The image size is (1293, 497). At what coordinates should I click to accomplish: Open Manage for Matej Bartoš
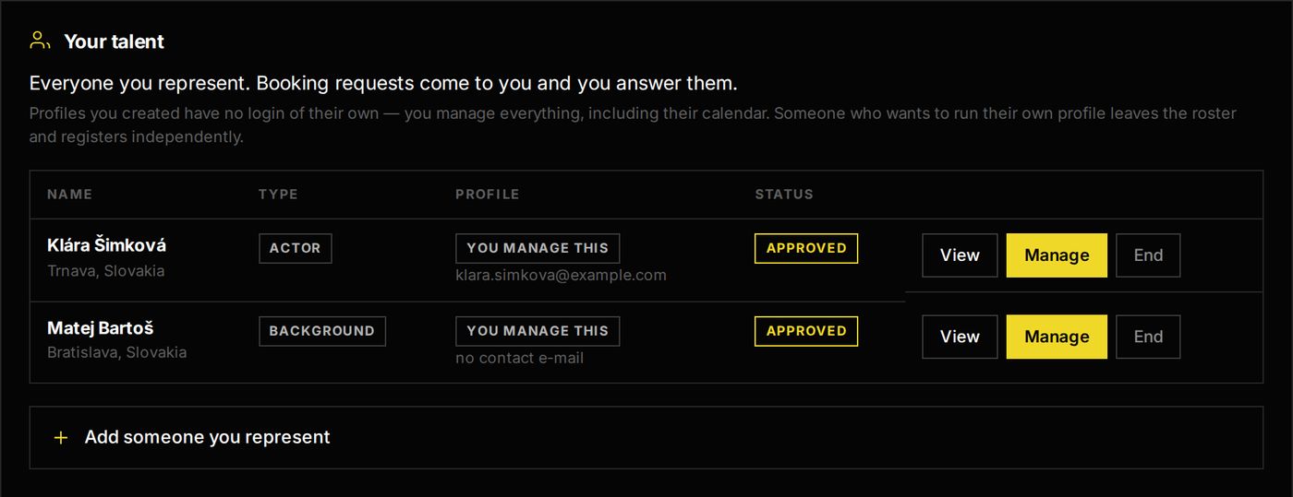click(1057, 337)
